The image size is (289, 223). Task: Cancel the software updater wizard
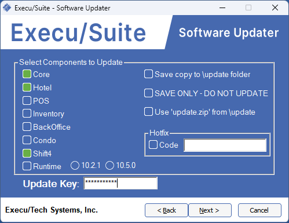[259, 210]
